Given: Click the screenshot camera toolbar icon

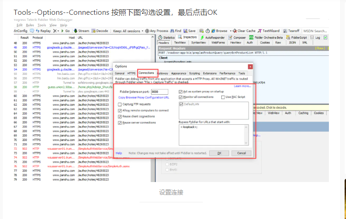Looking at the screenshot, I should [x=201, y=31].
